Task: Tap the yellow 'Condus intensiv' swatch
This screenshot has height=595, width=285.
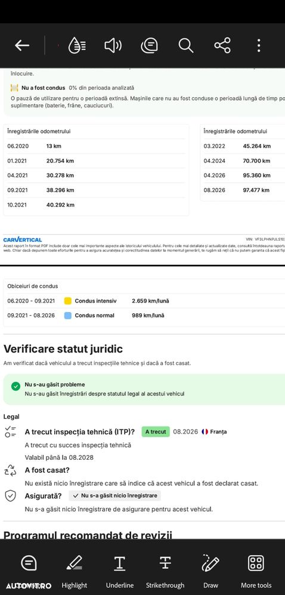Action: point(67,301)
